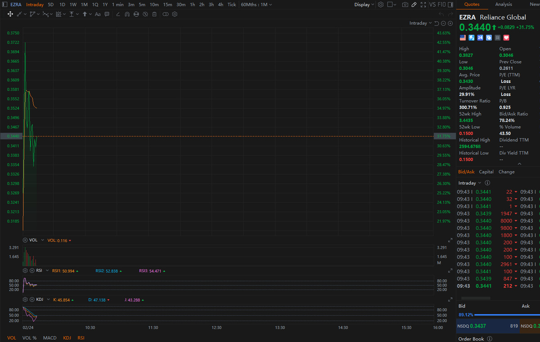Toggle the bottom KDJ indicator button
This screenshot has width=540, height=342.
click(x=67, y=338)
